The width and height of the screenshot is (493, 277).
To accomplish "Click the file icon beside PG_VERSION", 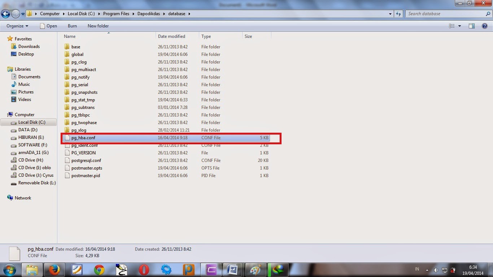I will point(67,153).
